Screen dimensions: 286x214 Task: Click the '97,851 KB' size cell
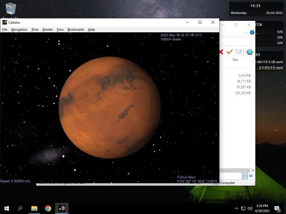[244, 87]
